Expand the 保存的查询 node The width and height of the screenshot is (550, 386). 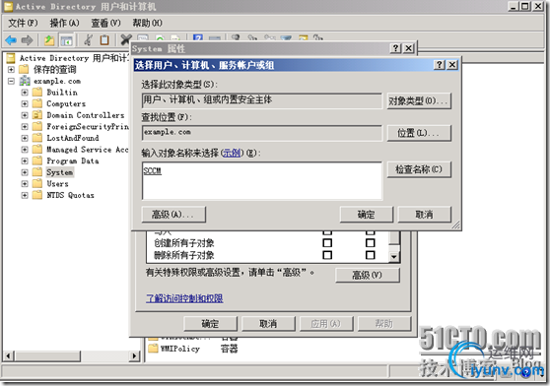[x=11, y=69]
